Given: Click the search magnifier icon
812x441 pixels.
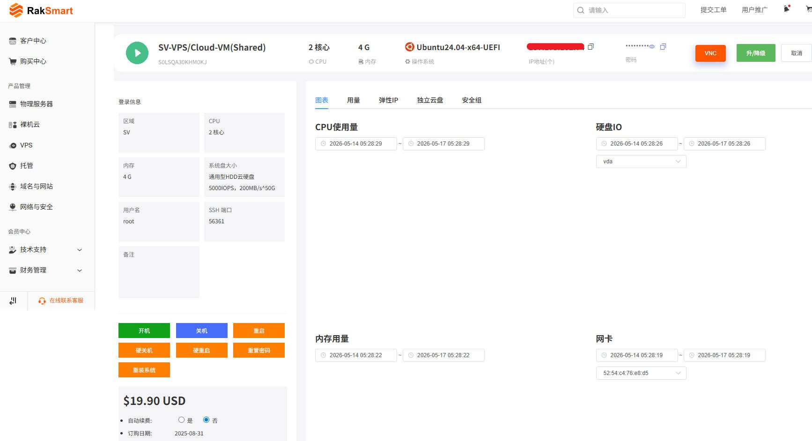Looking at the screenshot, I should pos(581,10).
